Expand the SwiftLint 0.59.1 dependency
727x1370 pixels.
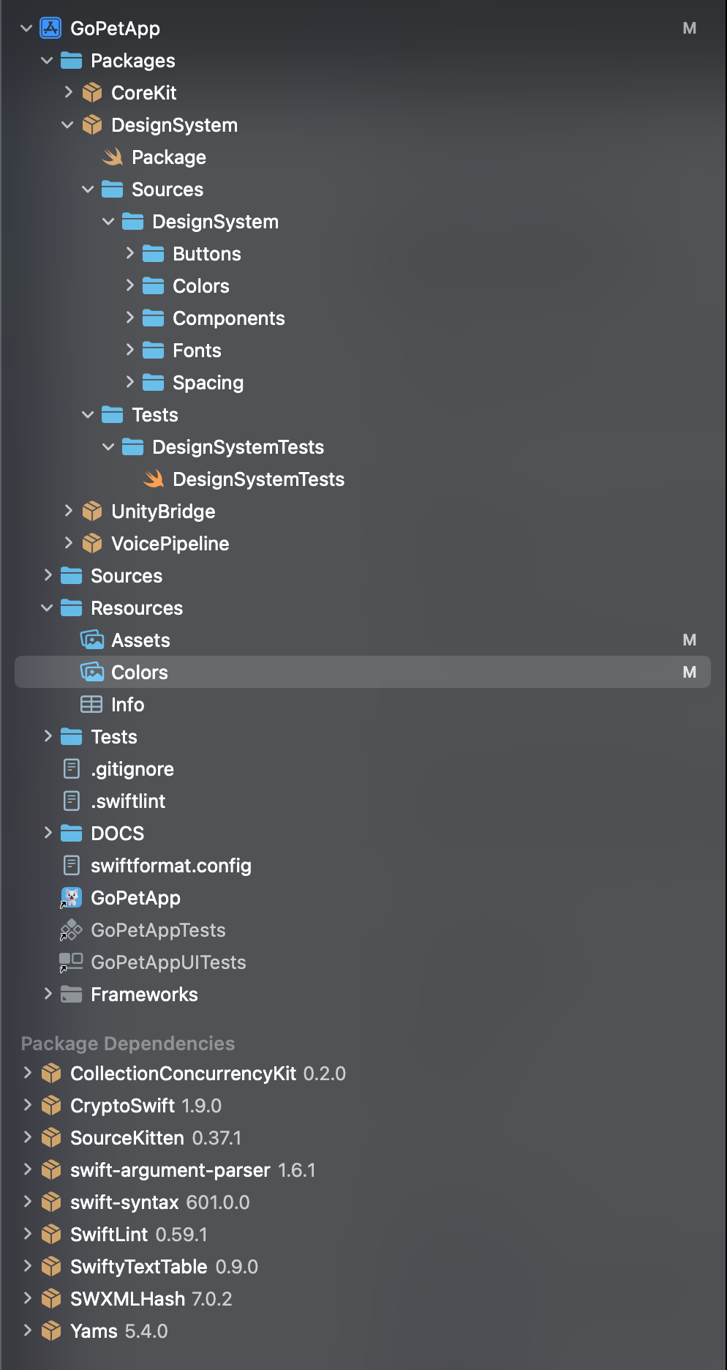(27, 1234)
